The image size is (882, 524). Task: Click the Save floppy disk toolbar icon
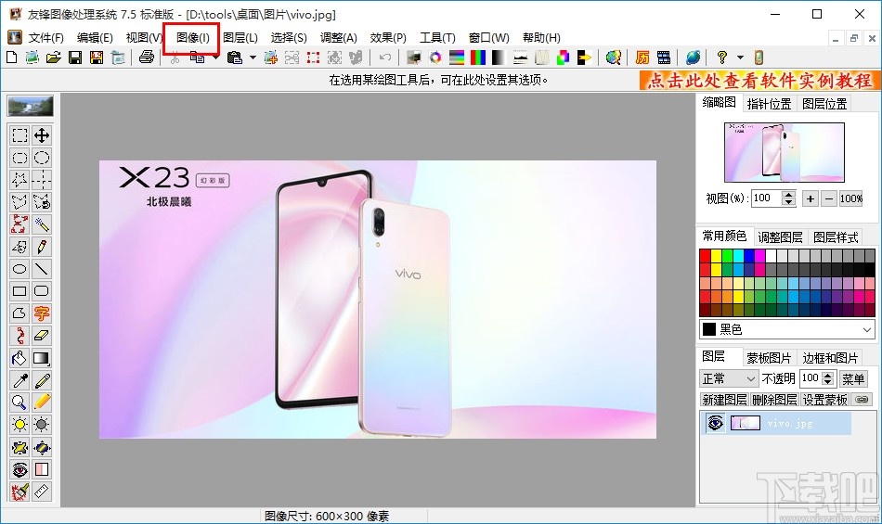[x=75, y=58]
